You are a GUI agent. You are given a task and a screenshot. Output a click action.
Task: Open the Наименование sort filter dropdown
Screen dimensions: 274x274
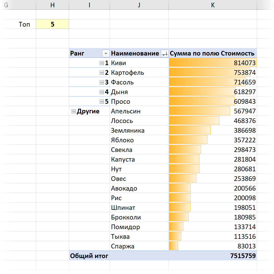165,53
